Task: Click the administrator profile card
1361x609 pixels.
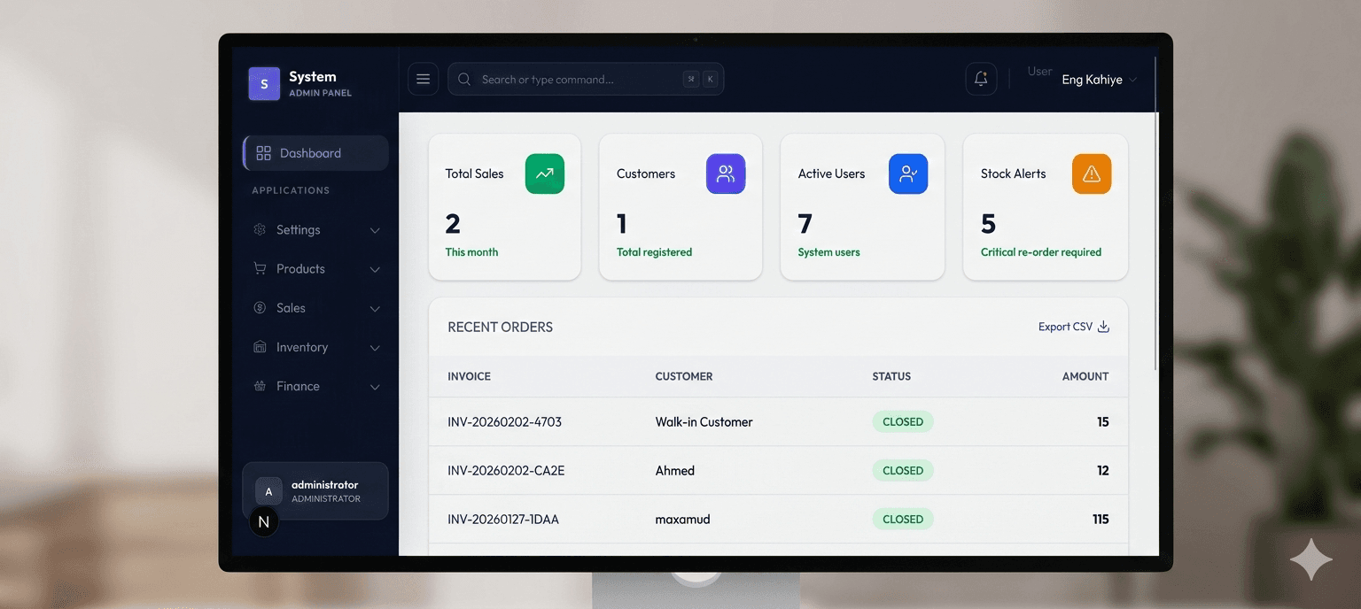Action: click(315, 491)
